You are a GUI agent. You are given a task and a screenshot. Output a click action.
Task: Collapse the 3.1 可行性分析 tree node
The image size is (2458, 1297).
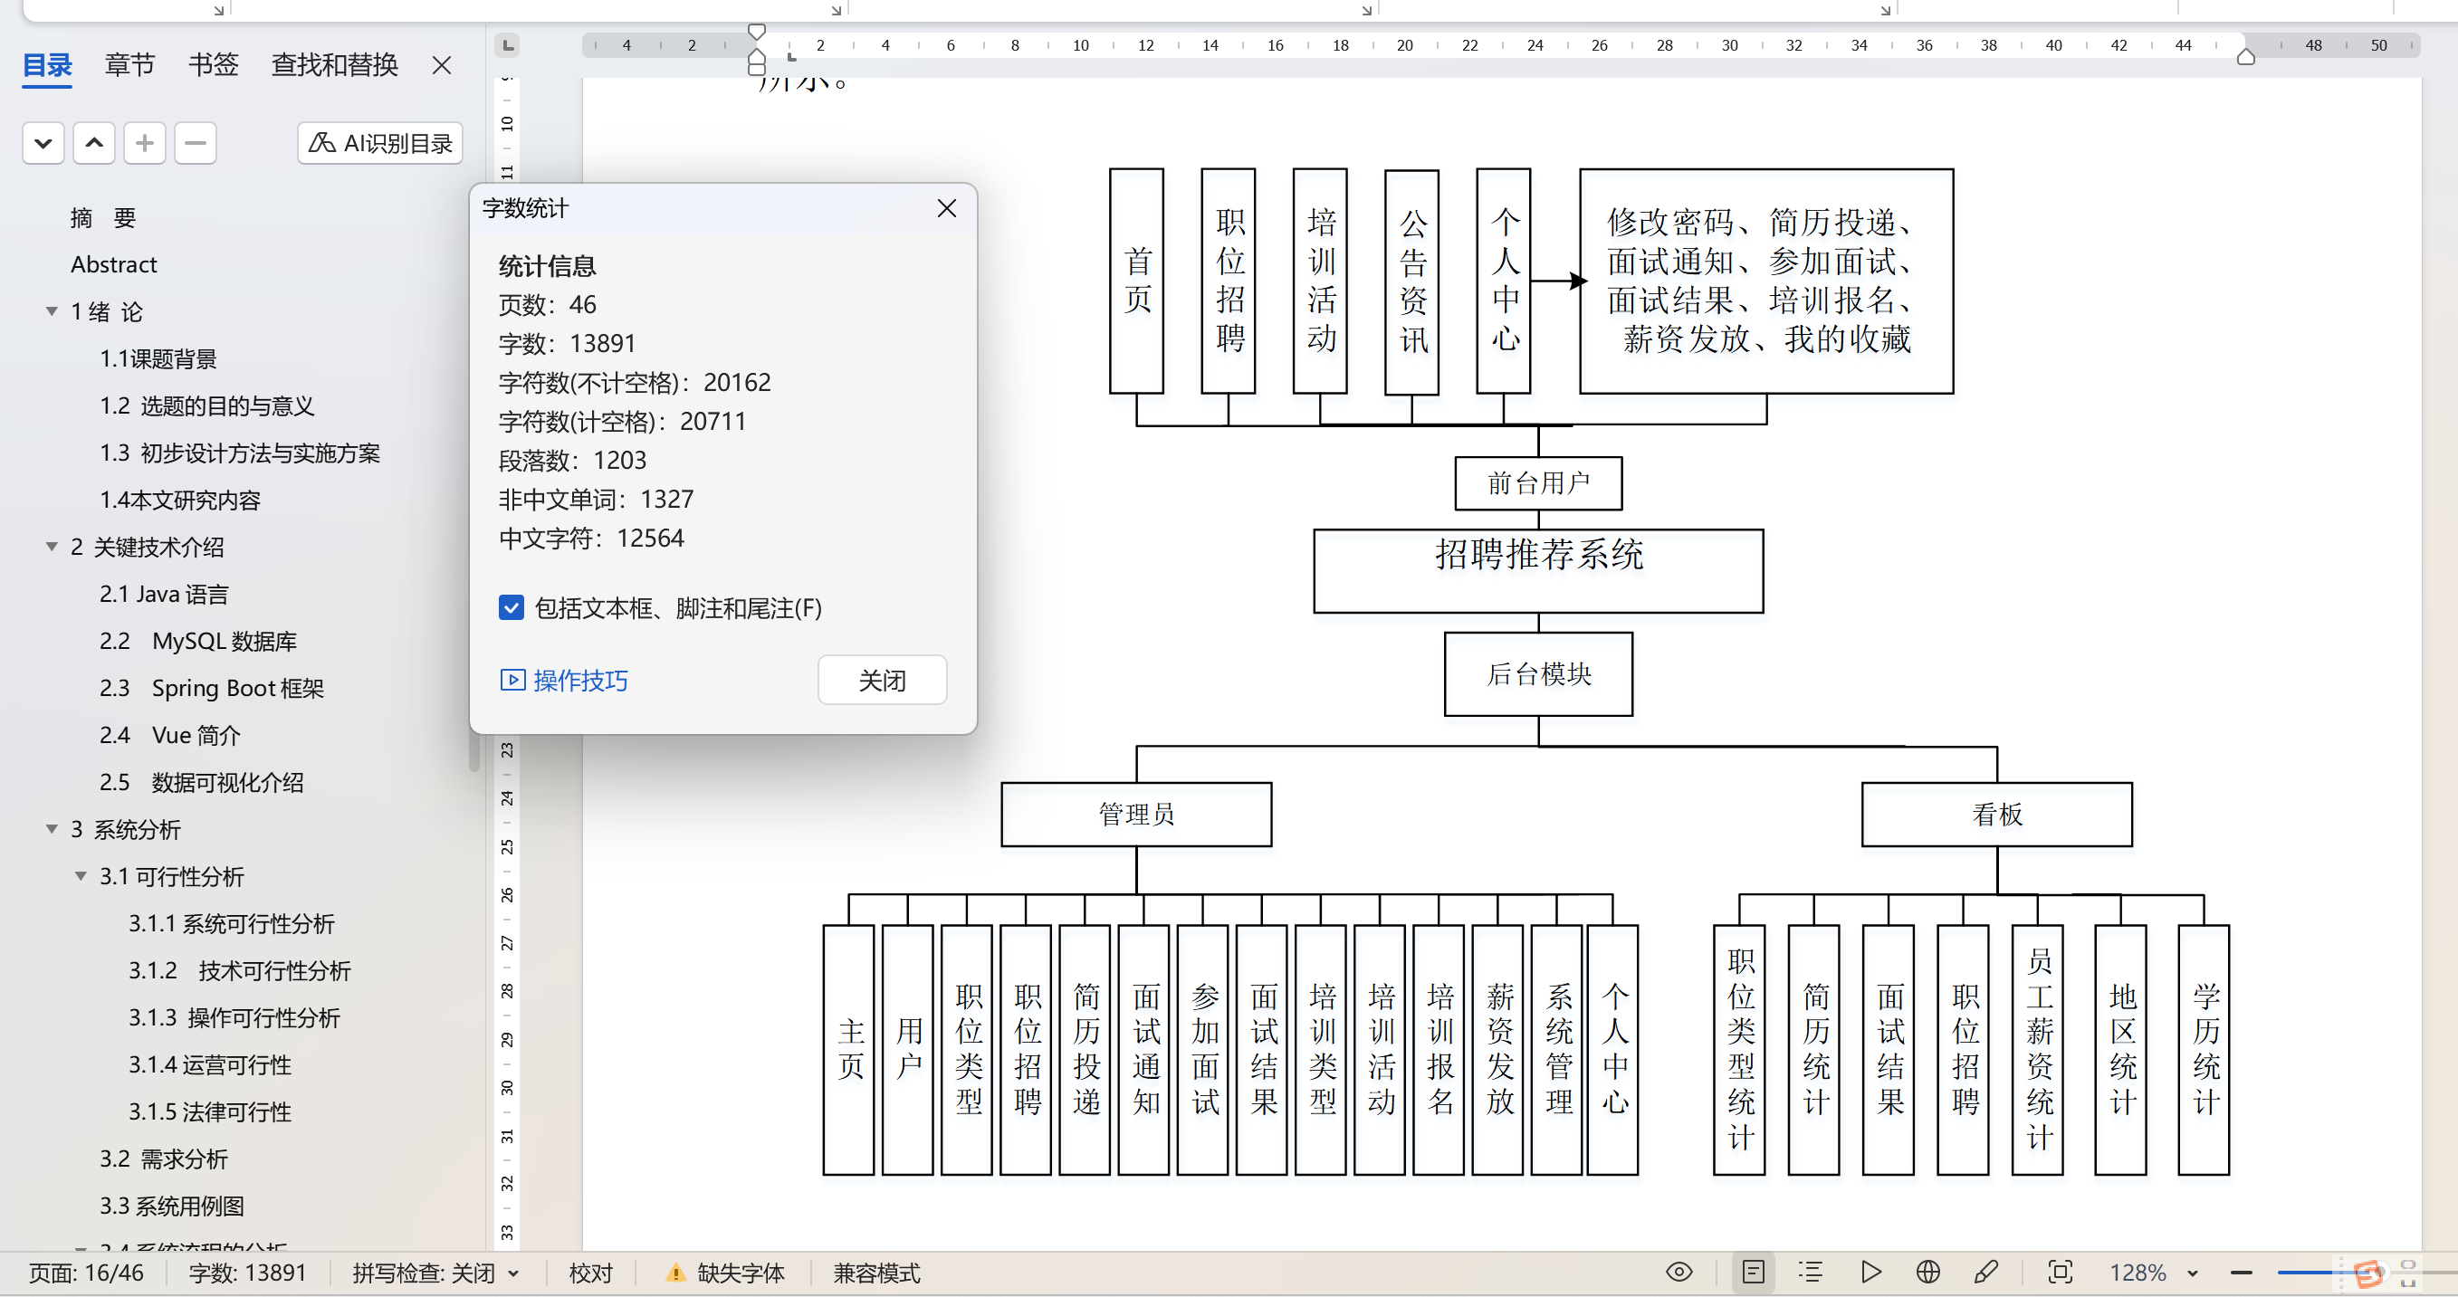tap(81, 876)
